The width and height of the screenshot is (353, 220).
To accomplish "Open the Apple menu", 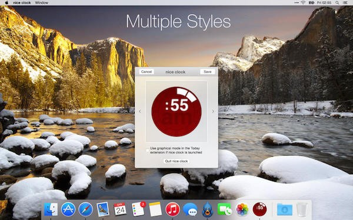I will coord(6,3).
